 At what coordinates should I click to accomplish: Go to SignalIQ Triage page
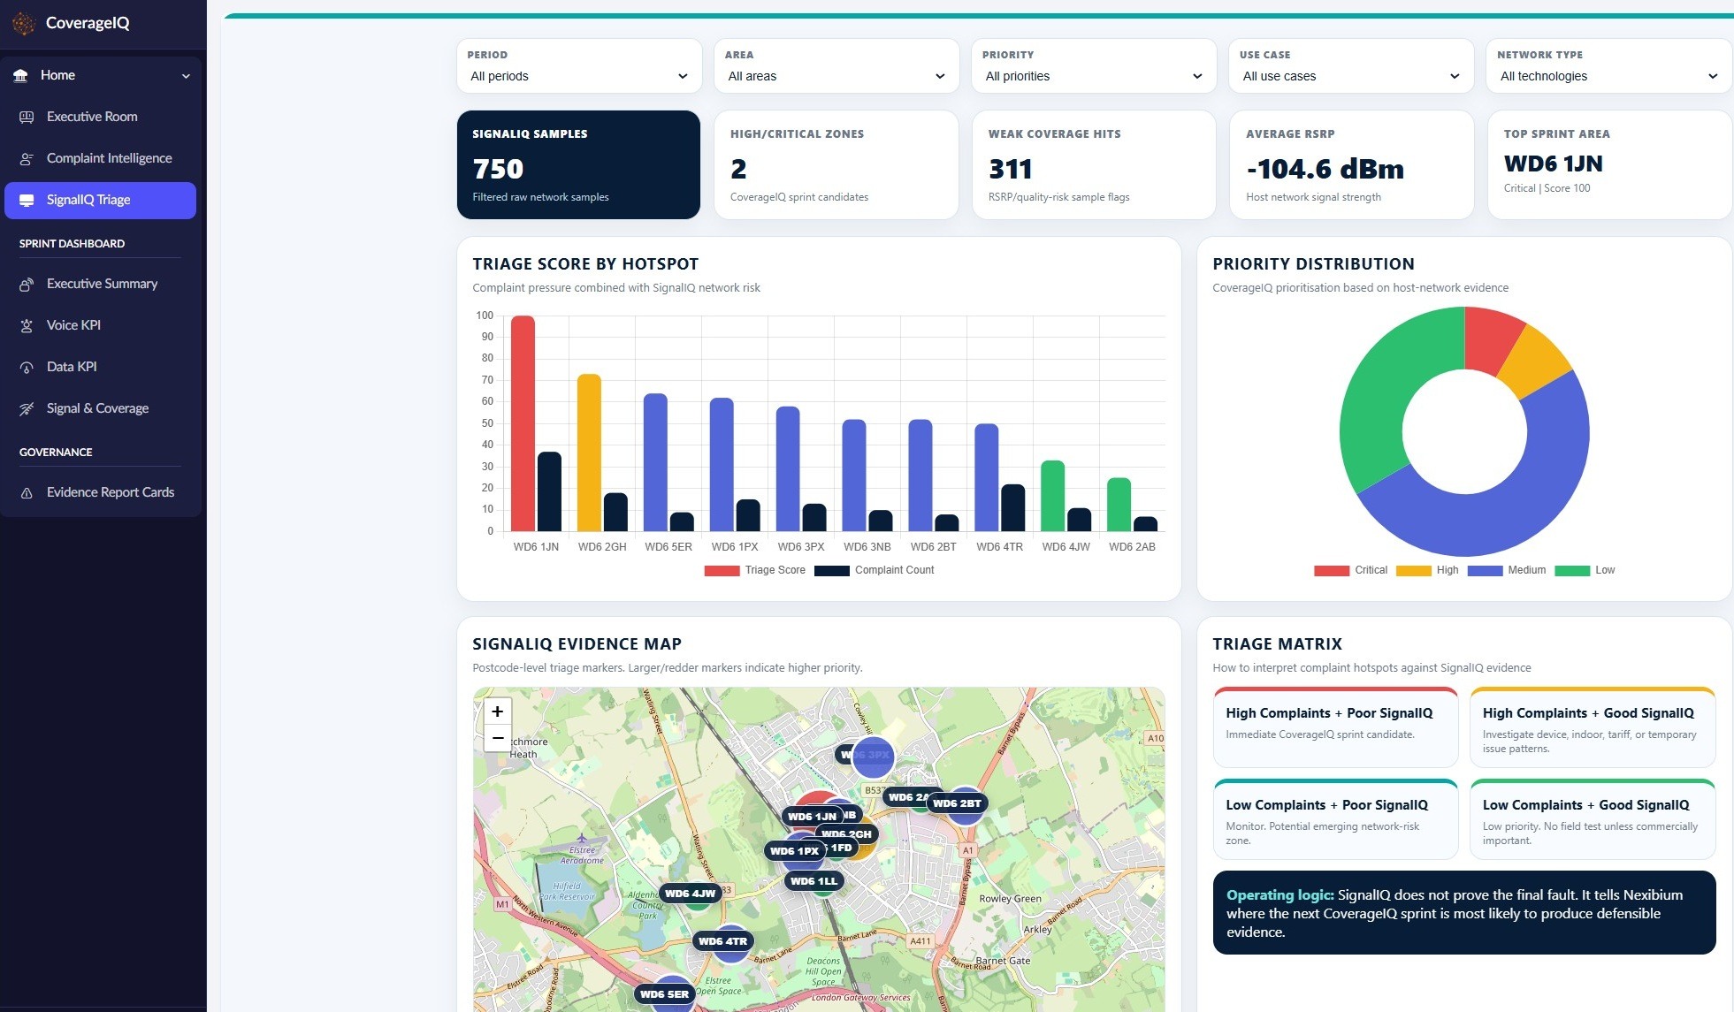coord(100,201)
